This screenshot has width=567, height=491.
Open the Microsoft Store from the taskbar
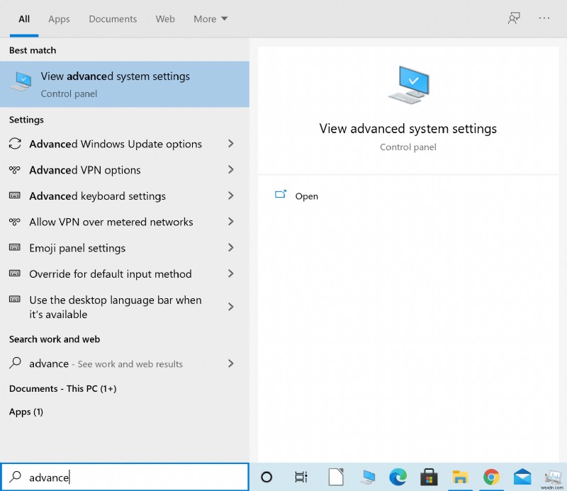[x=430, y=476]
